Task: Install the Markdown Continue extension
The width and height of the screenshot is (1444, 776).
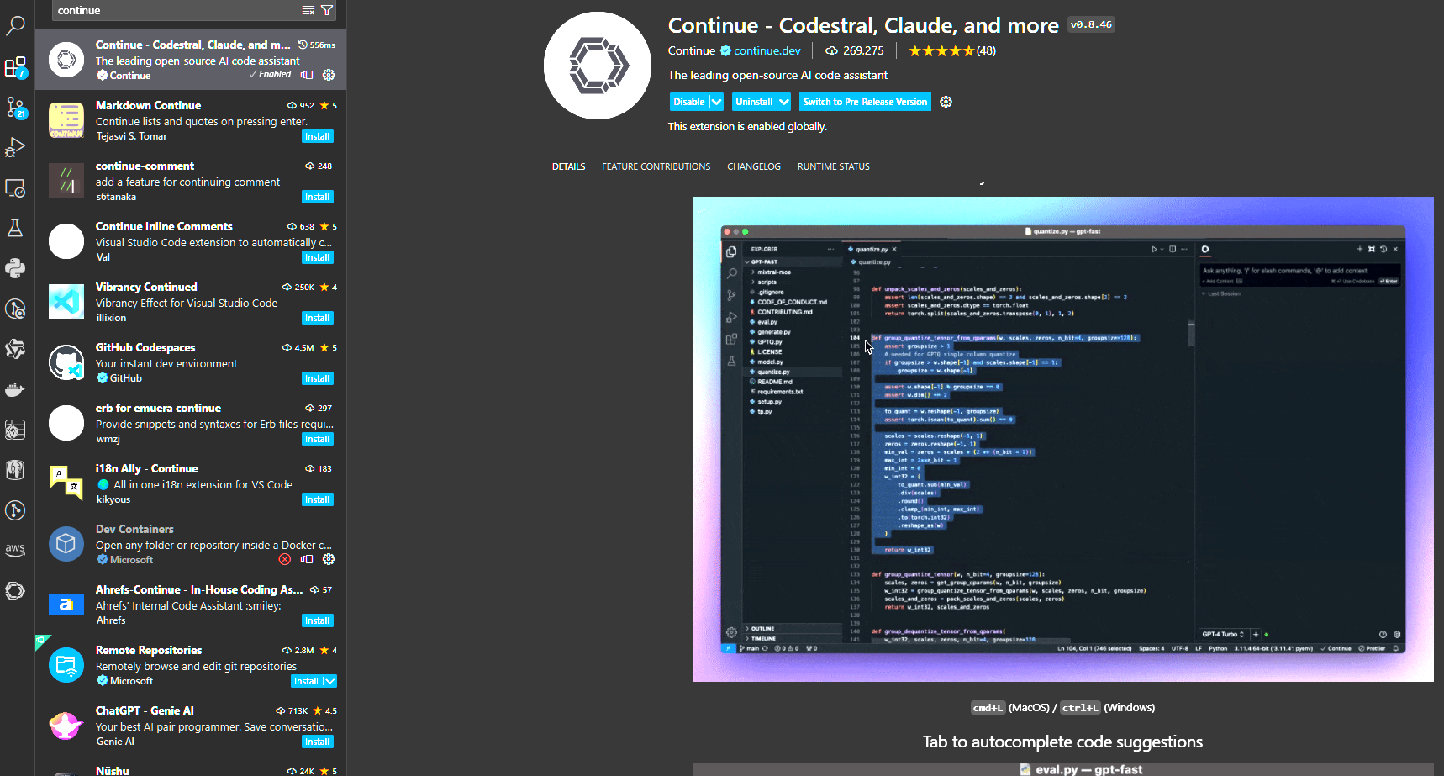Action: [x=318, y=136]
